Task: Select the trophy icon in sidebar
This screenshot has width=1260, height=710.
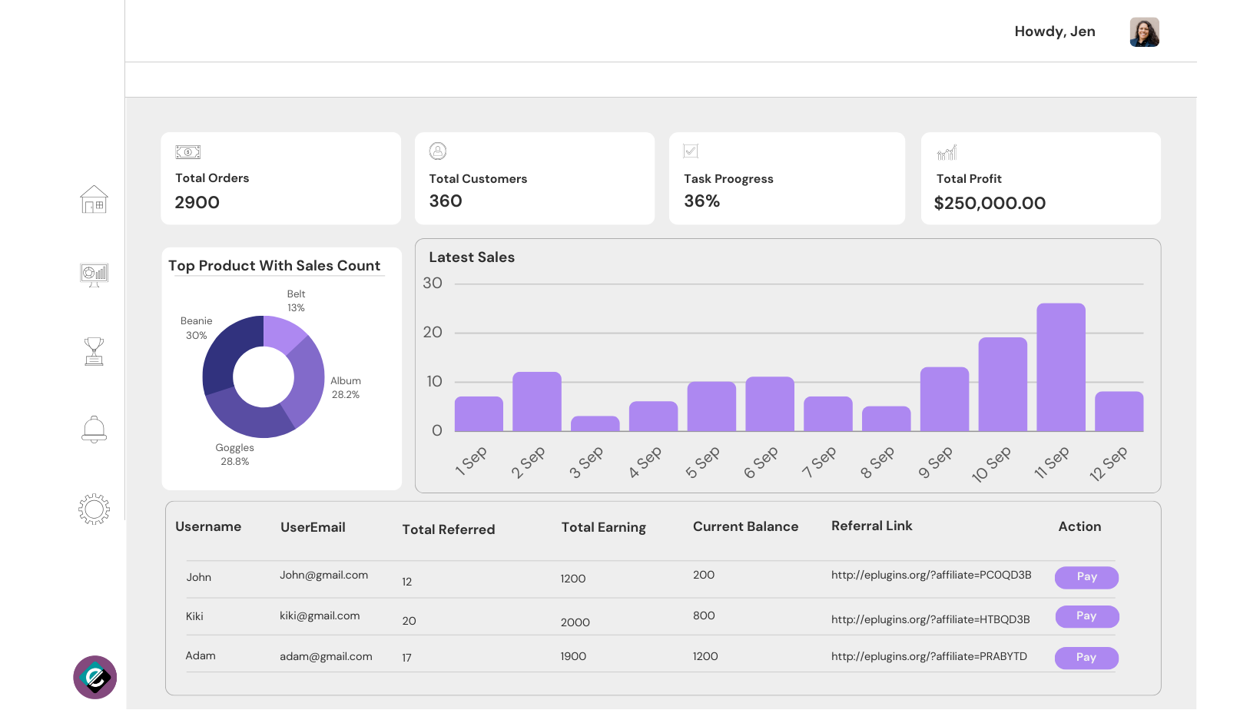Action: coord(94,351)
